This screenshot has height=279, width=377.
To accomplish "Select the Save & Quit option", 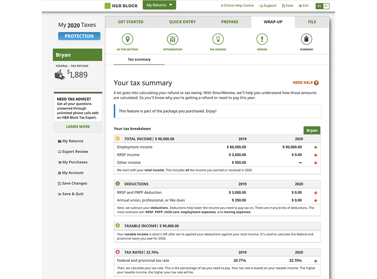I will point(73,194).
